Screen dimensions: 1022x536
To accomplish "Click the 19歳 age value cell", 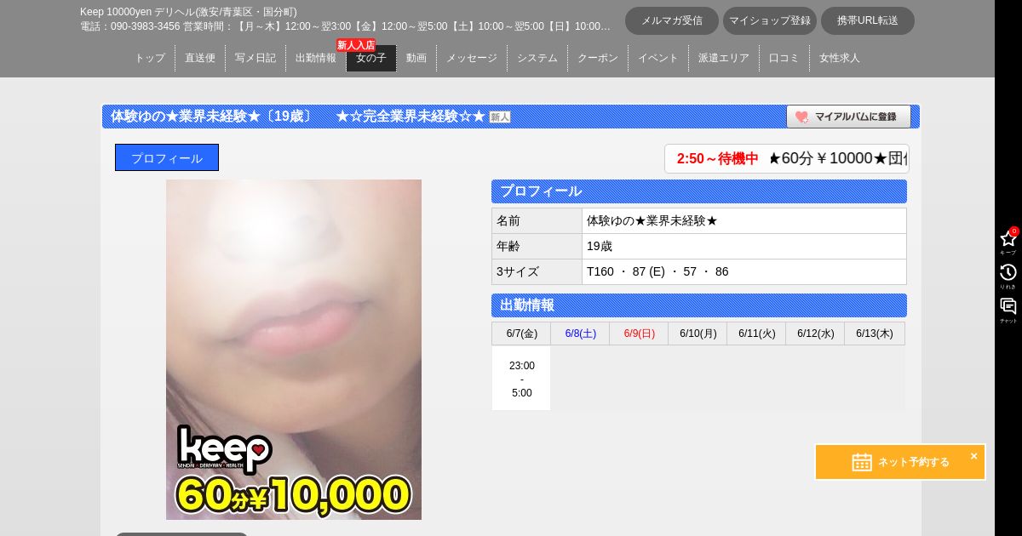I will (744, 246).
